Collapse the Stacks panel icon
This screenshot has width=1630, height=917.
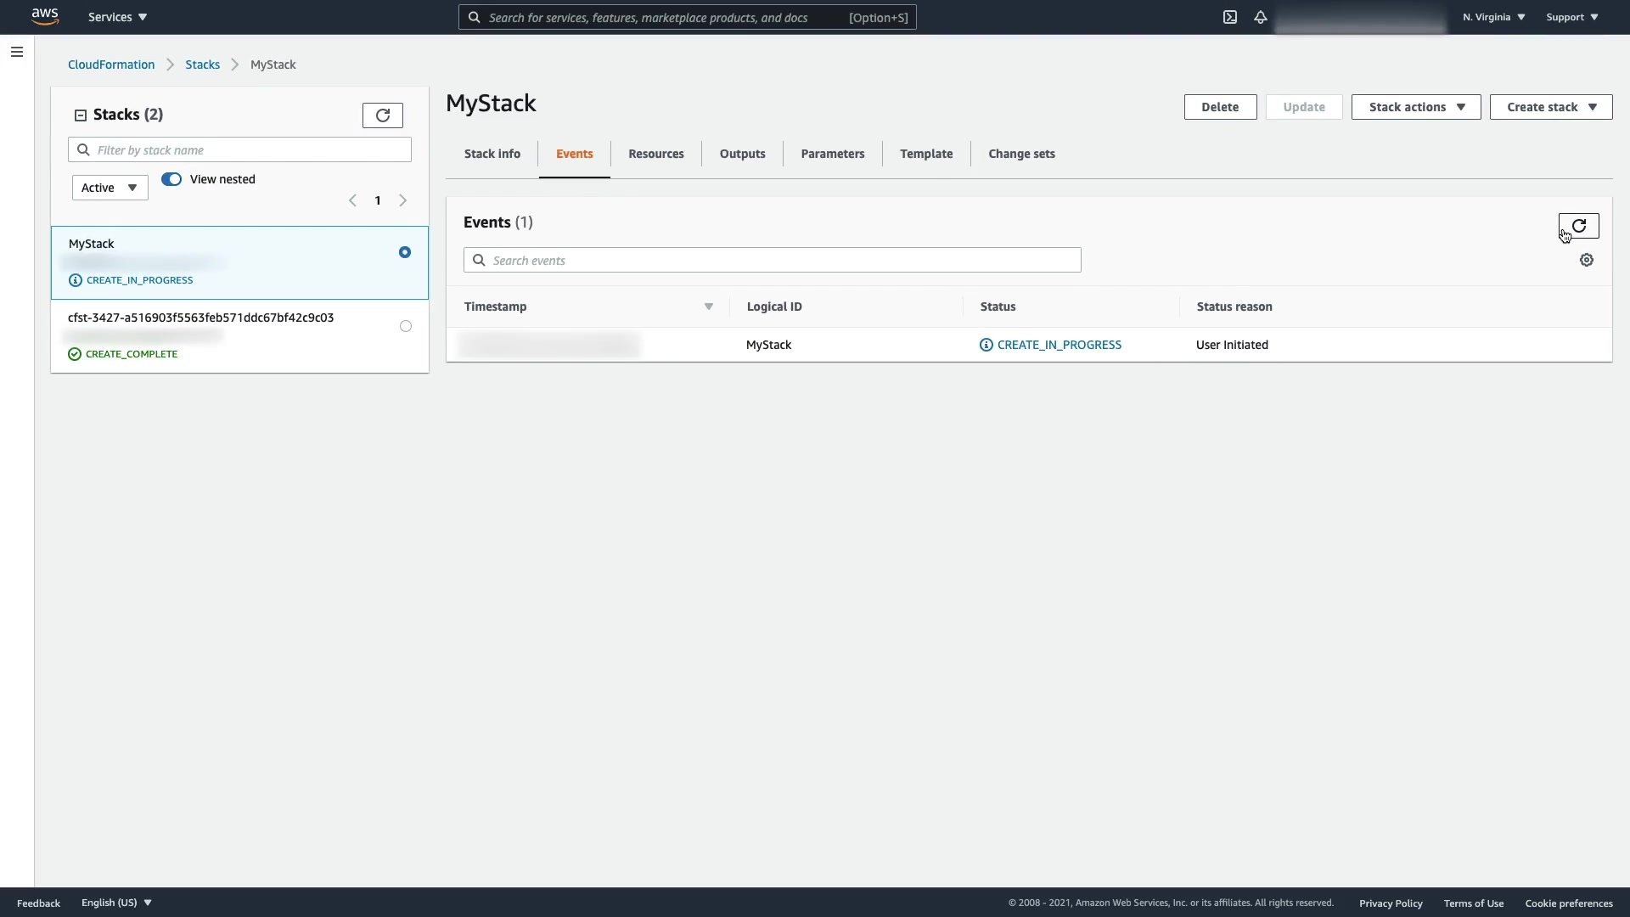click(81, 115)
